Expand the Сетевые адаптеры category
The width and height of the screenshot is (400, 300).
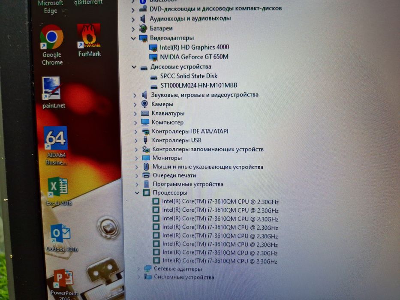[138, 269]
